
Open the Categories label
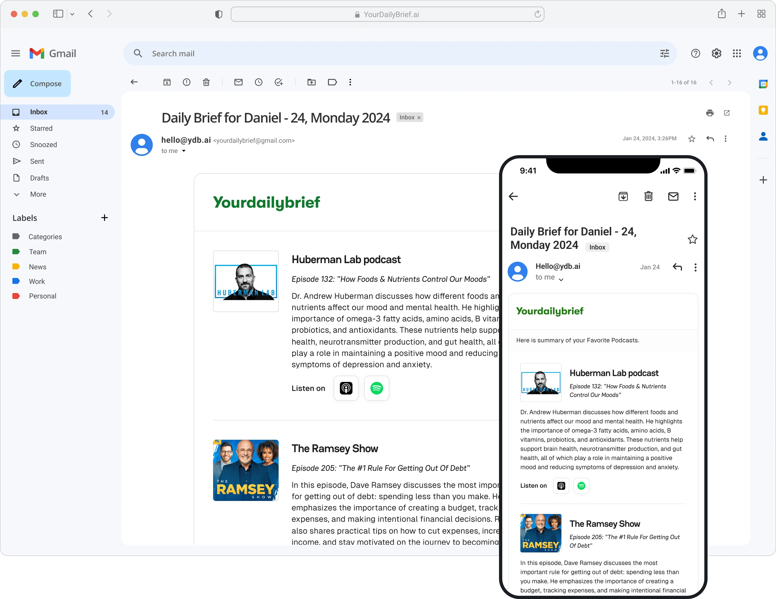click(x=45, y=236)
